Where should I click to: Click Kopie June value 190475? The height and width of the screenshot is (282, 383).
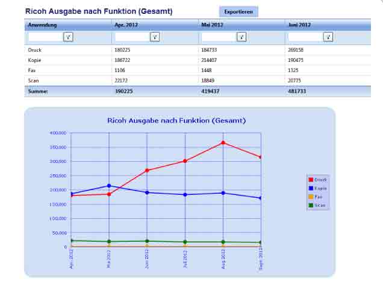pos(296,60)
